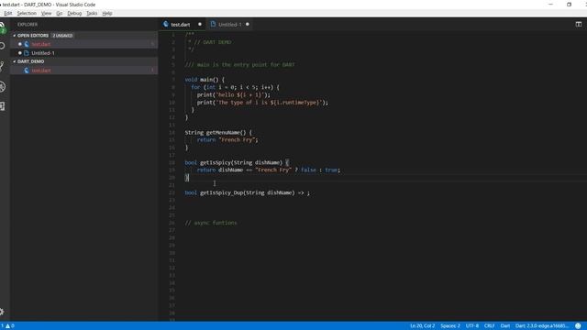Click UTF-8 encoding in status bar
The image size is (587, 330).
472,326
